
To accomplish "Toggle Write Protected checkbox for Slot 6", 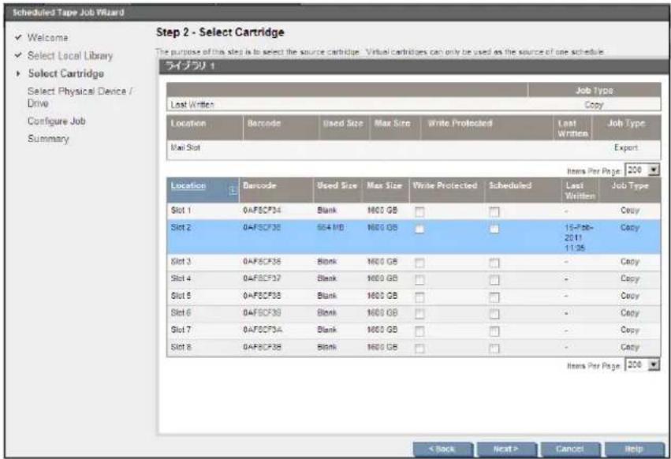I will click(419, 314).
